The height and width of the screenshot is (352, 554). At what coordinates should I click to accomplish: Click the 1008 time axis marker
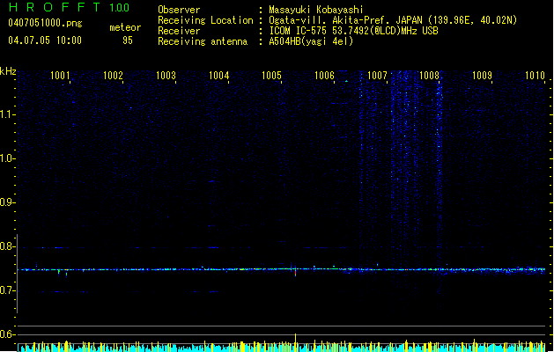pos(429,75)
